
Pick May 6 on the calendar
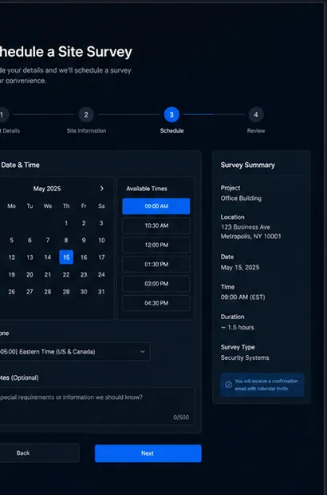pyautogui.click(x=30, y=240)
